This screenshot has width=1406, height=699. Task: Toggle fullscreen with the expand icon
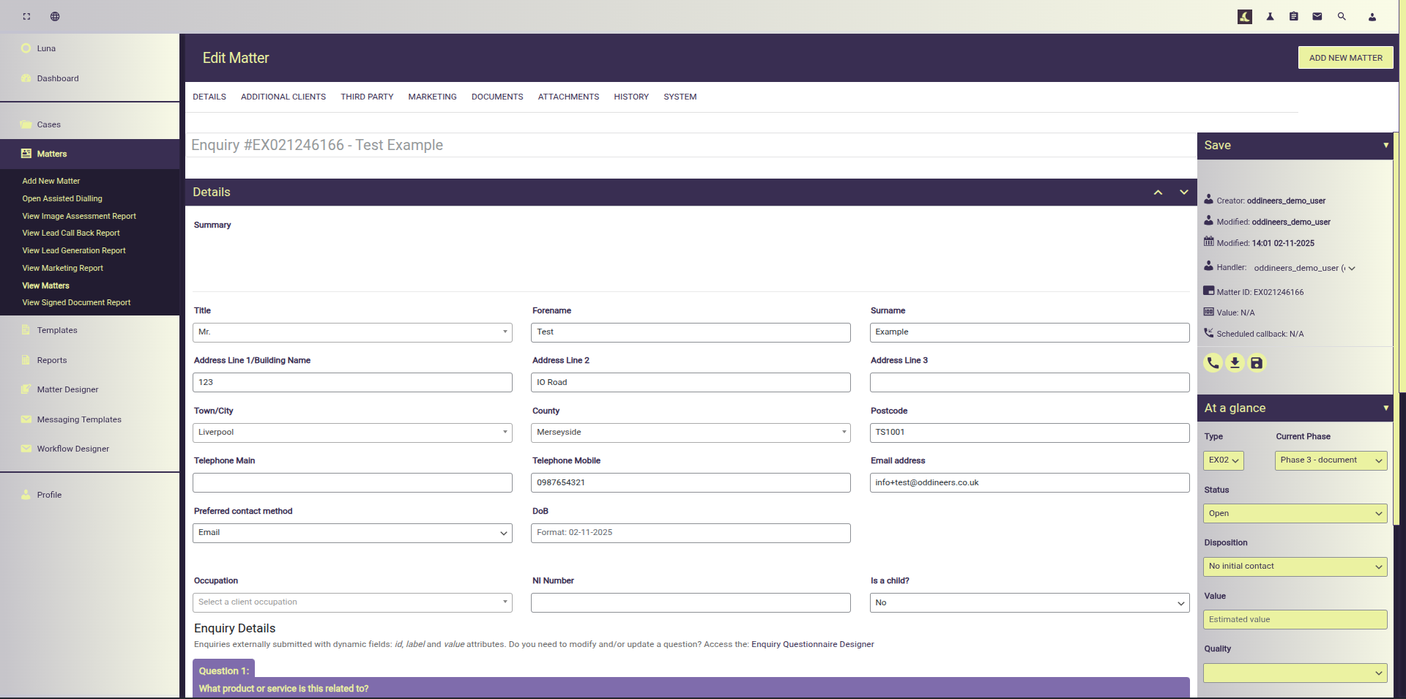26,17
